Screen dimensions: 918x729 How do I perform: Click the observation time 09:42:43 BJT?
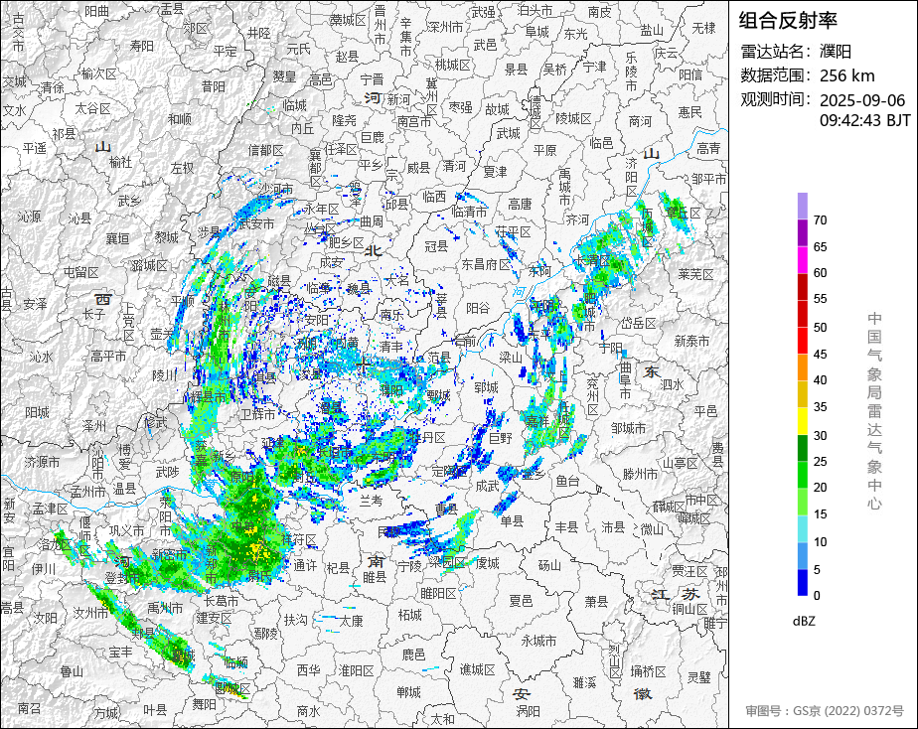point(865,120)
